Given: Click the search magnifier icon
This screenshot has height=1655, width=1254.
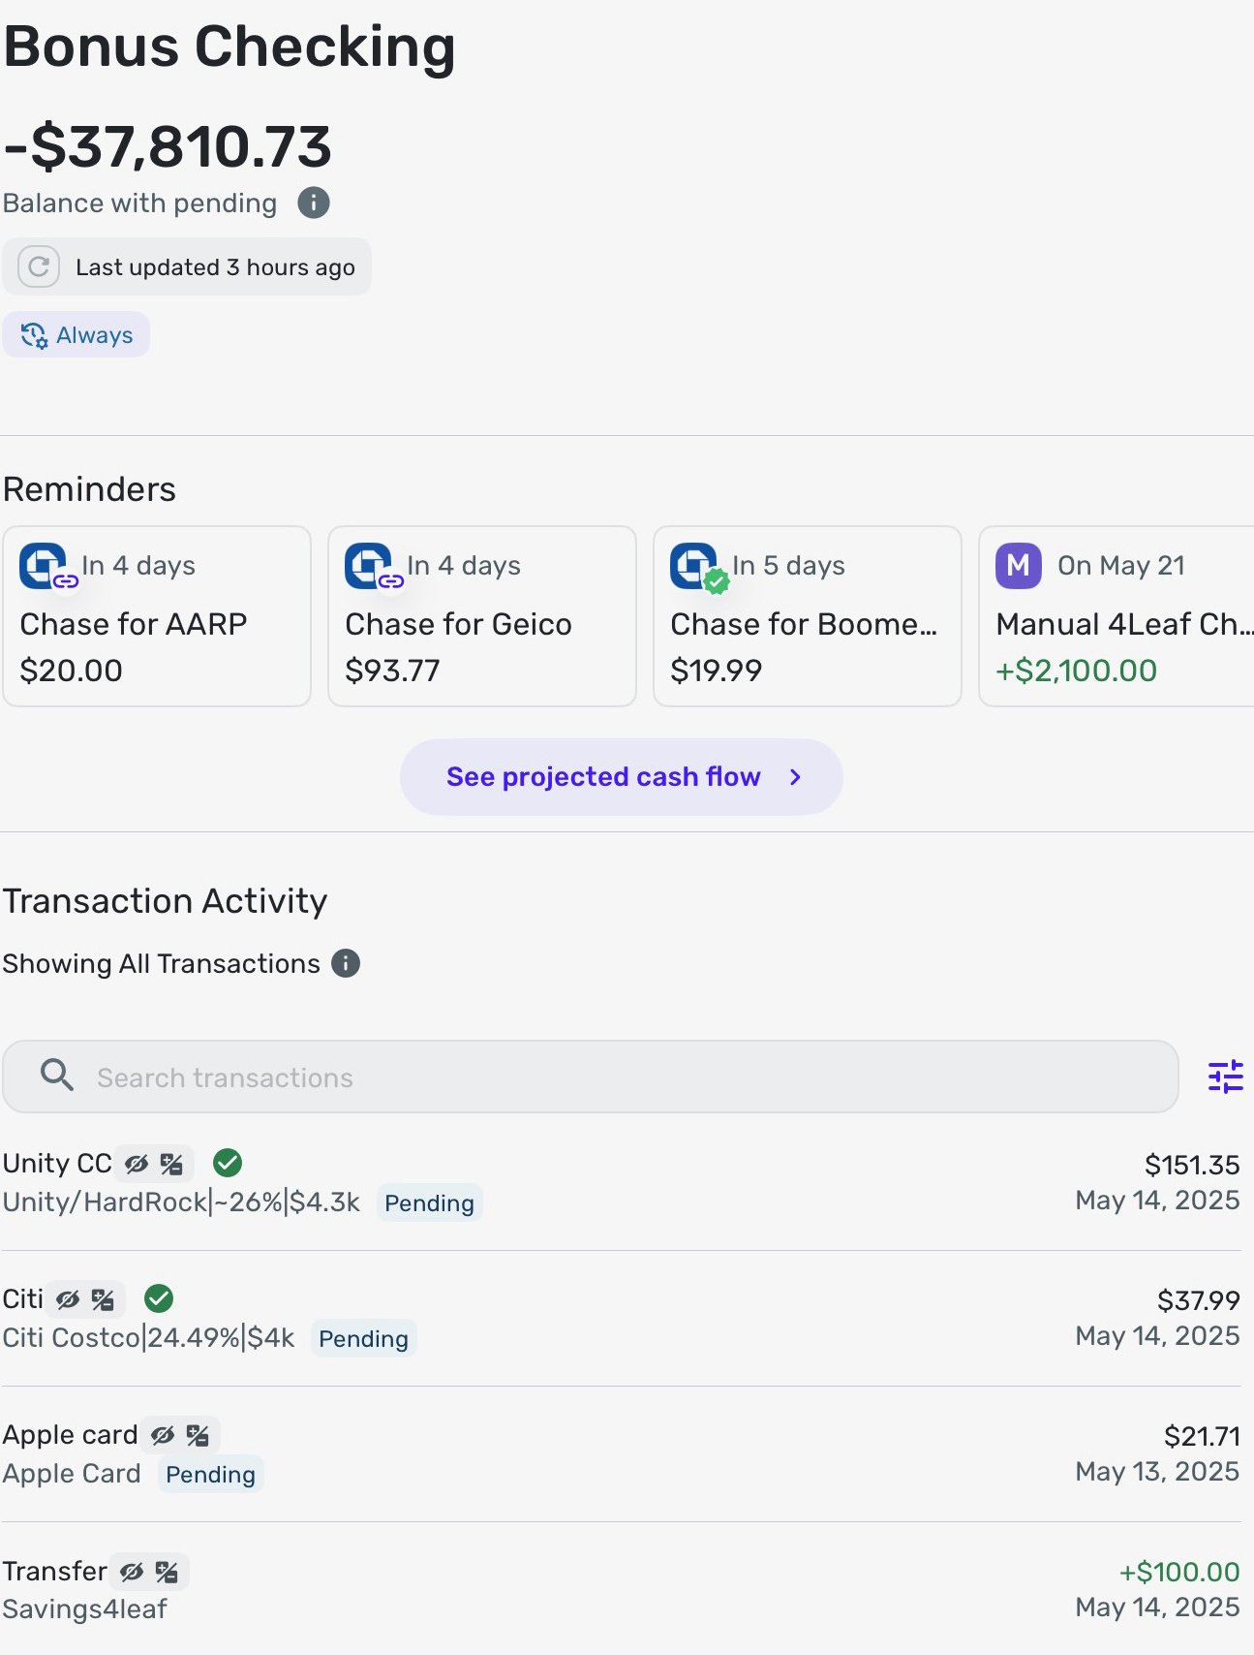Looking at the screenshot, I should pos(57,1075).
